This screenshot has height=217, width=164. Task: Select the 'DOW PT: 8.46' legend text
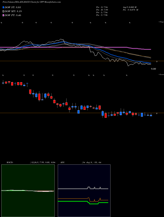13,15
